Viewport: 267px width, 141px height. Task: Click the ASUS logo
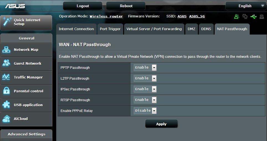tap(15, 6)
